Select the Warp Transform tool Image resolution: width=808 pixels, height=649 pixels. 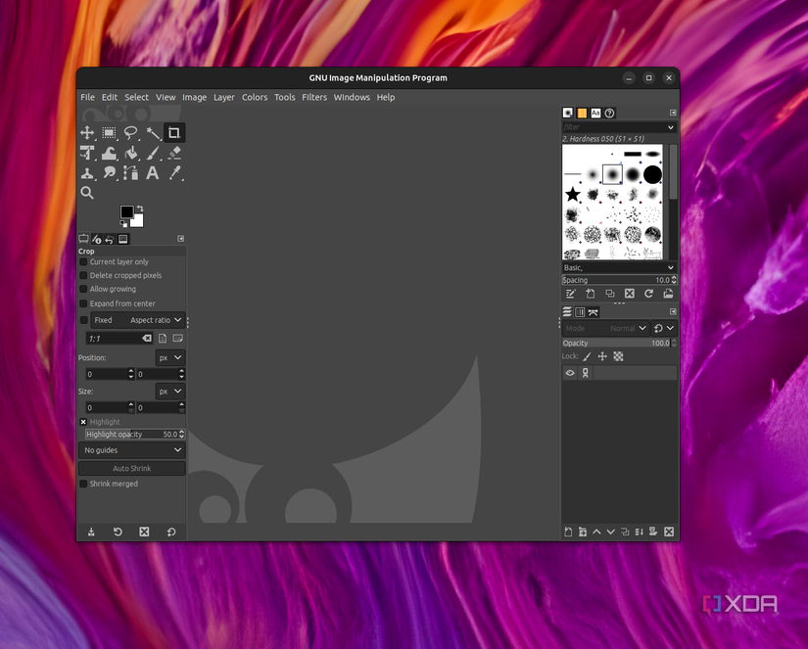109,153
